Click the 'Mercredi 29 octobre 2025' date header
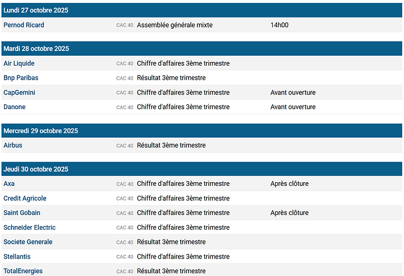The height and width of the screenshot is (276, 404). point(202,131)
